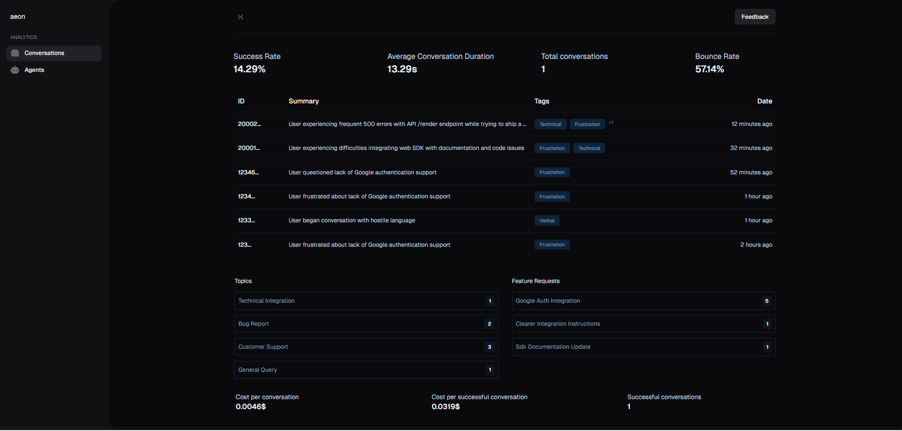Click the Technical tag on the first row
This screenshot has width=902, height=431.
coord(550,124)
